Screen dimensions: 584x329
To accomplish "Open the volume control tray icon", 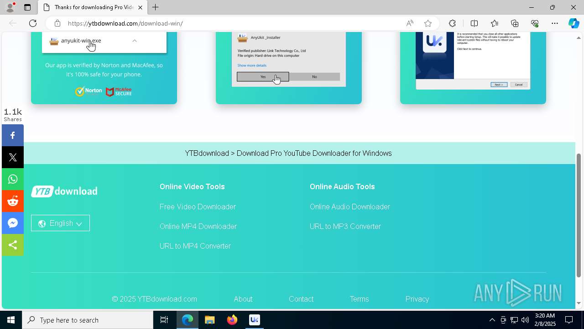I will tap(525, 320).
